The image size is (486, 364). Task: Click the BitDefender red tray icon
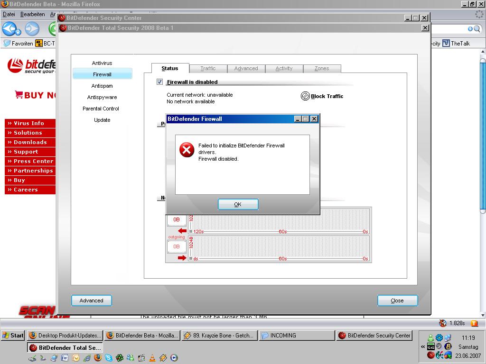pyautogui.click(x=430, y=355)
